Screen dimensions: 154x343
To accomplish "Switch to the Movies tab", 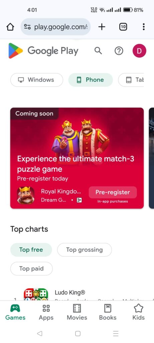I will (77, 313).
